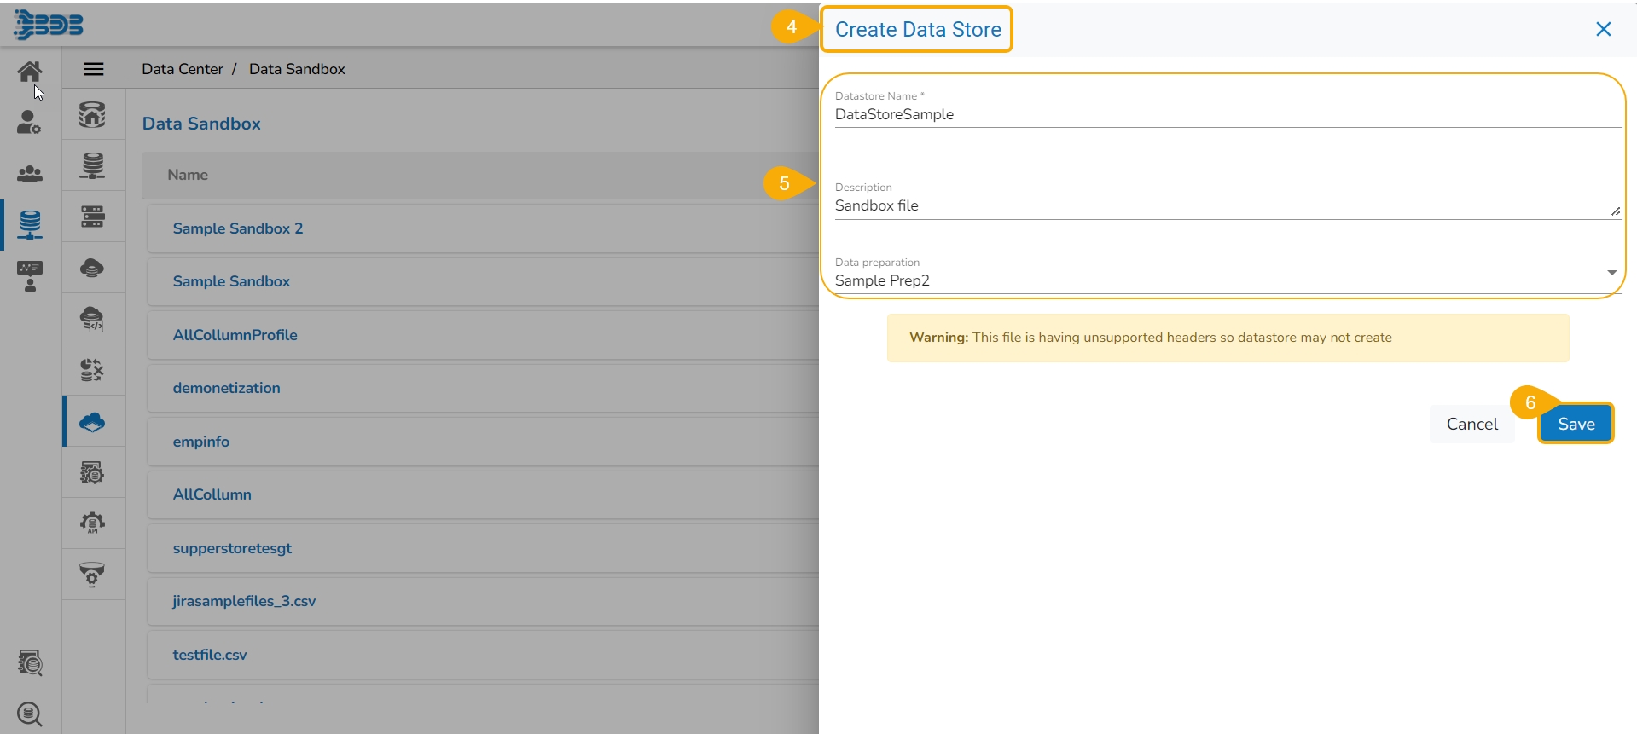Open the user settings icon with gear

click(x=29, y=123)
